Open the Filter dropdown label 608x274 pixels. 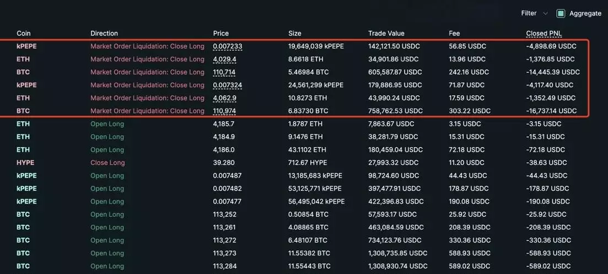click(x=529, y=13)
